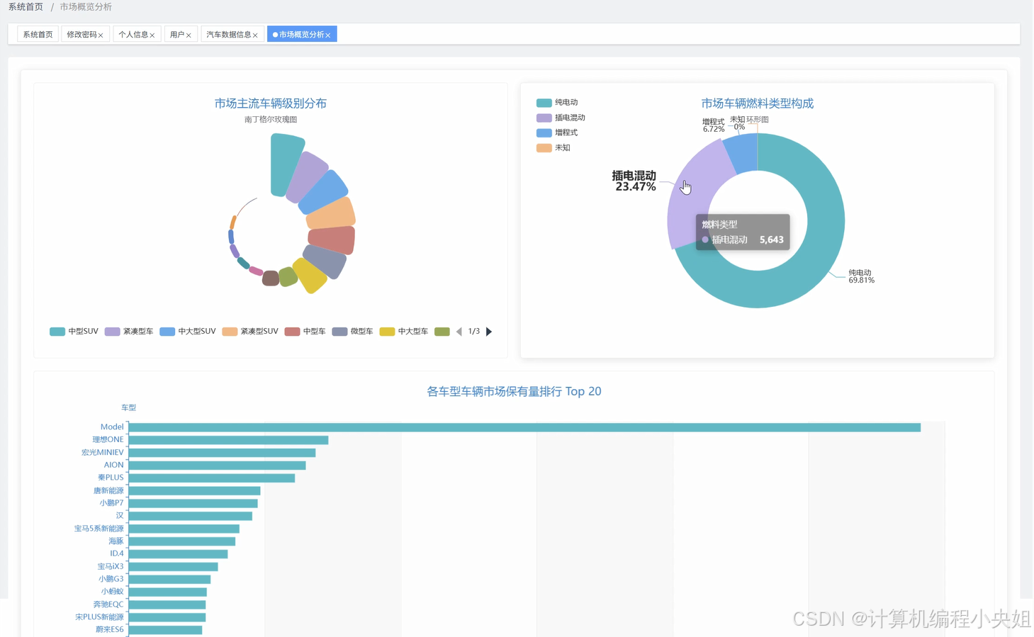Switch to the 系统首页 tab
The height and width of the screenshot is (637, 1034).
[38, 35]
